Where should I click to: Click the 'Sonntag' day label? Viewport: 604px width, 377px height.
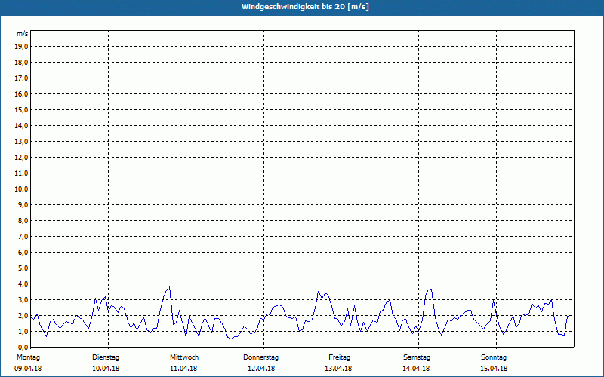pyautogui.click(x=494, y=357)
